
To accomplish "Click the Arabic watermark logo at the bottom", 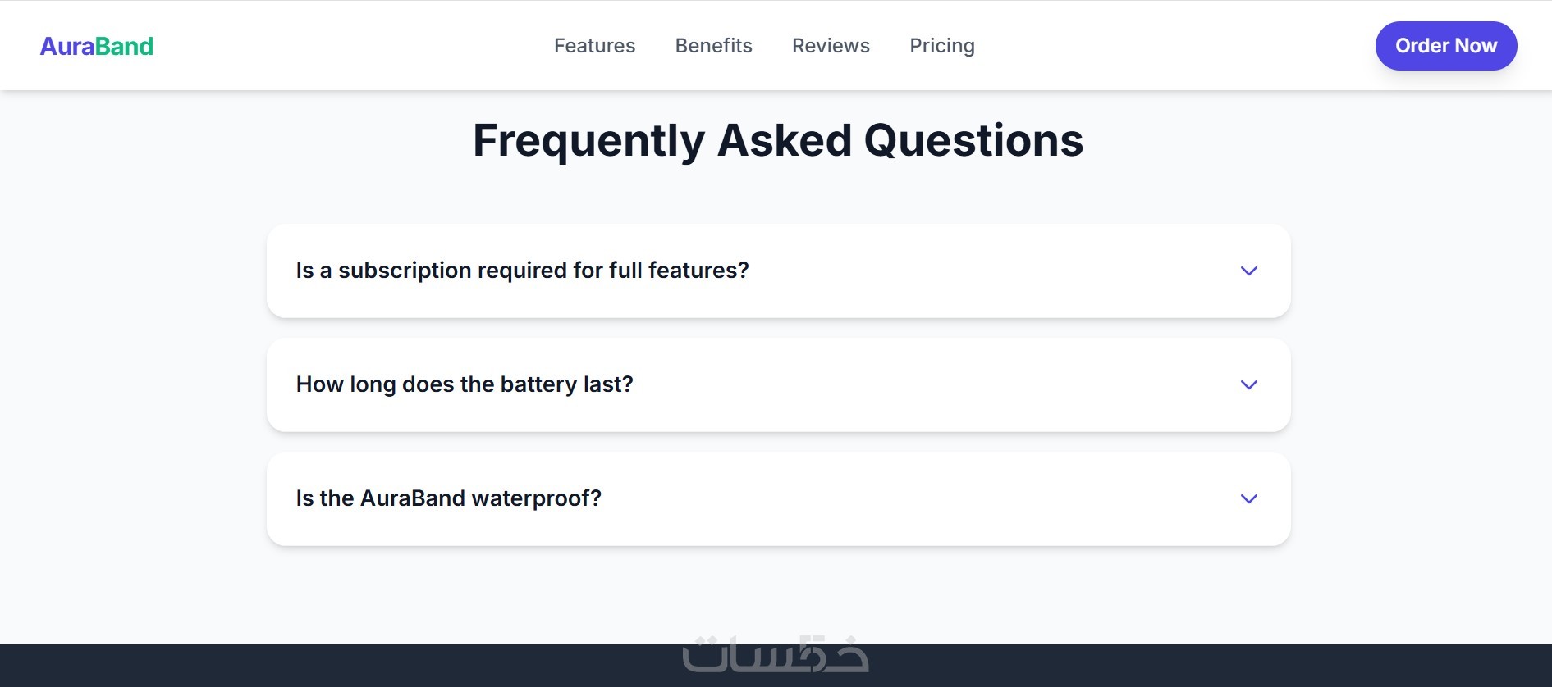I will 775,654.
